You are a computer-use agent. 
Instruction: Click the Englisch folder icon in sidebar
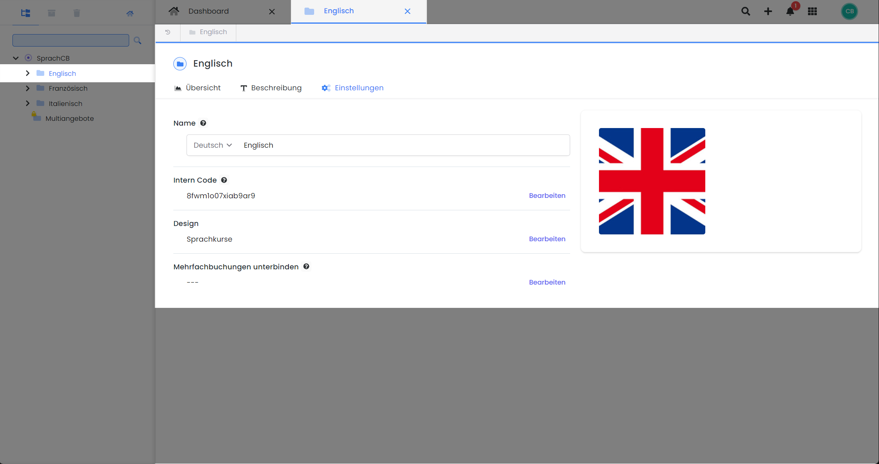(41, 73)
